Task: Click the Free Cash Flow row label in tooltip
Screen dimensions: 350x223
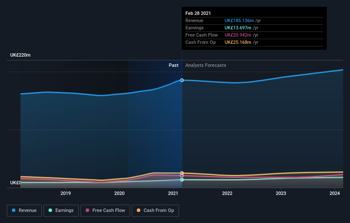Action: click(202, 35)
